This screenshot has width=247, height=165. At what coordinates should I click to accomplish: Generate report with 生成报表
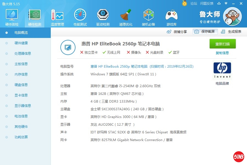[231, 32]
